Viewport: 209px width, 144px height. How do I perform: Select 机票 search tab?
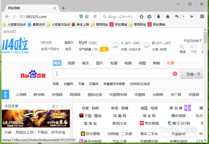171,63
